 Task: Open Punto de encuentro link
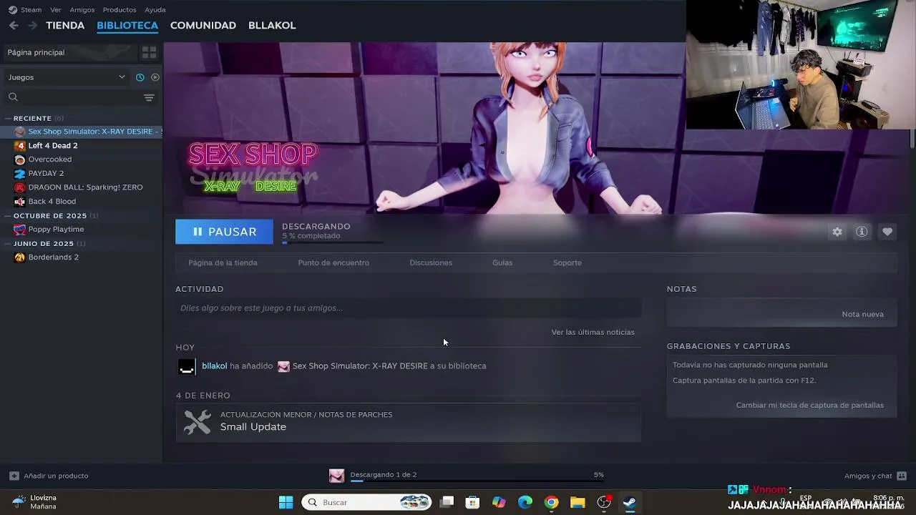tap(333, 263)
